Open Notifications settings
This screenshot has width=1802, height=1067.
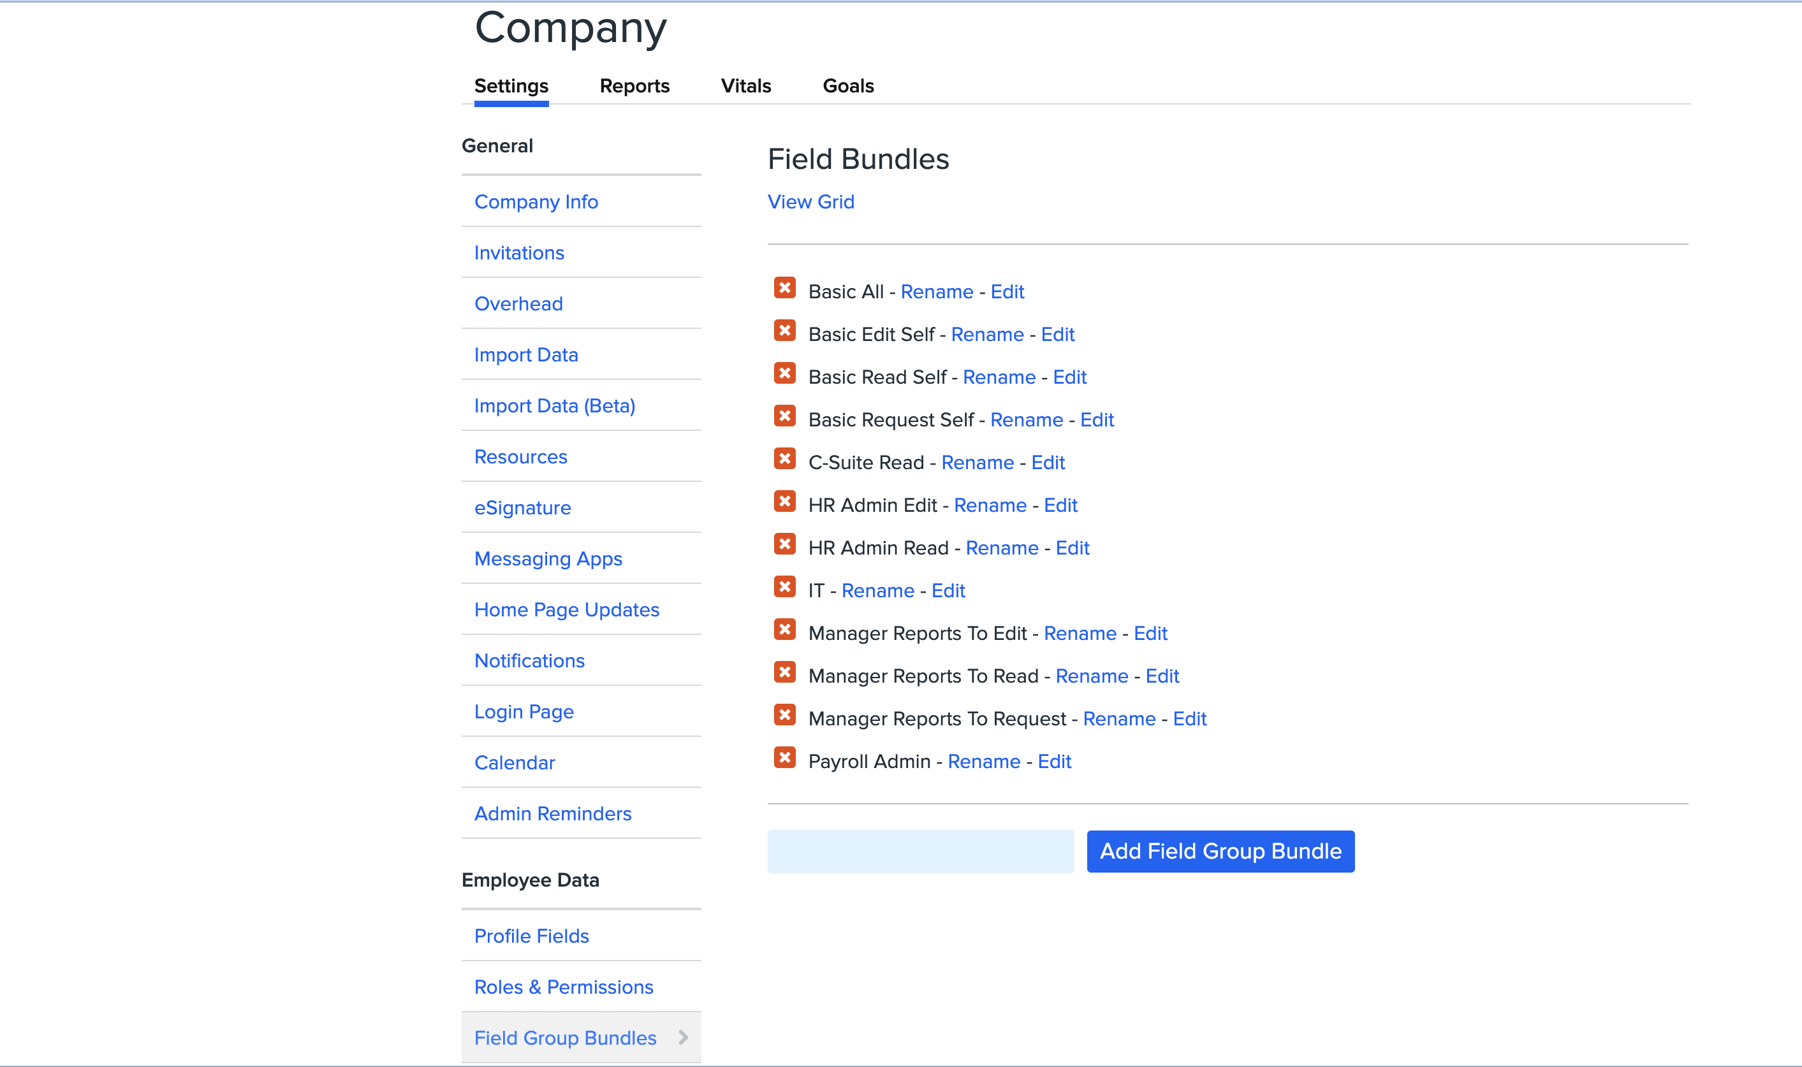click(x=529, y=662)
